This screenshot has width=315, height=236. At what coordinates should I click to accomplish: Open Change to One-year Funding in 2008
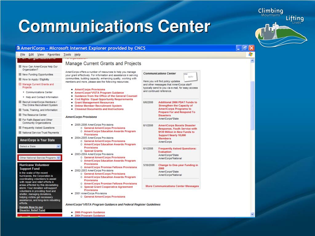[178, 167]
